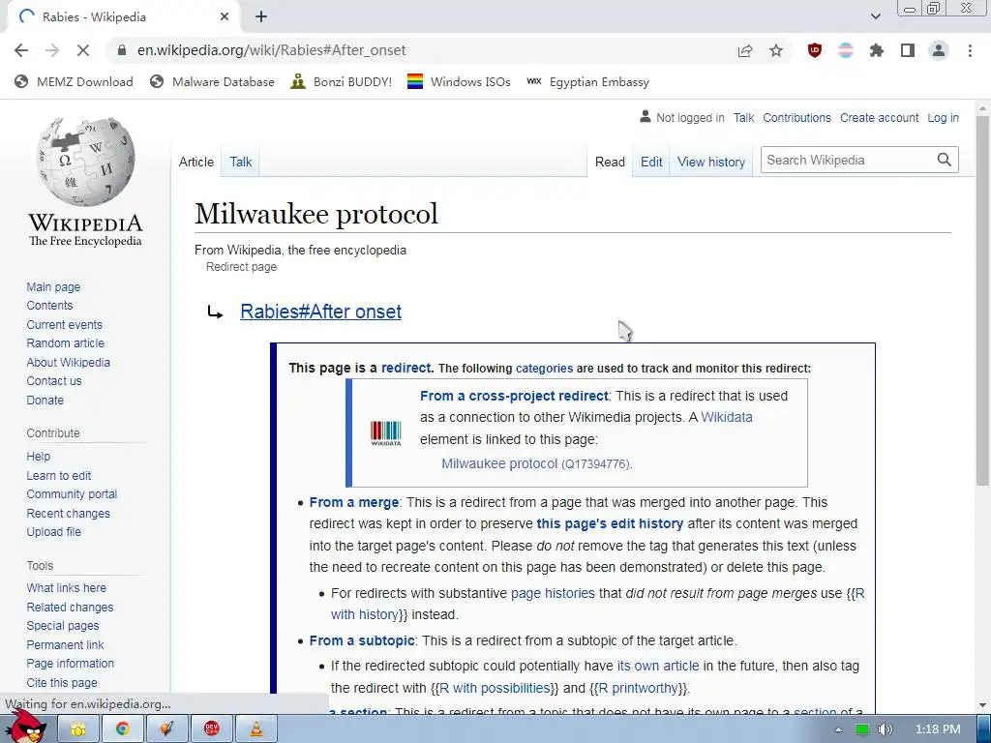Go back with the browser back arrow
Screen dimensions: 991x743
21,50
